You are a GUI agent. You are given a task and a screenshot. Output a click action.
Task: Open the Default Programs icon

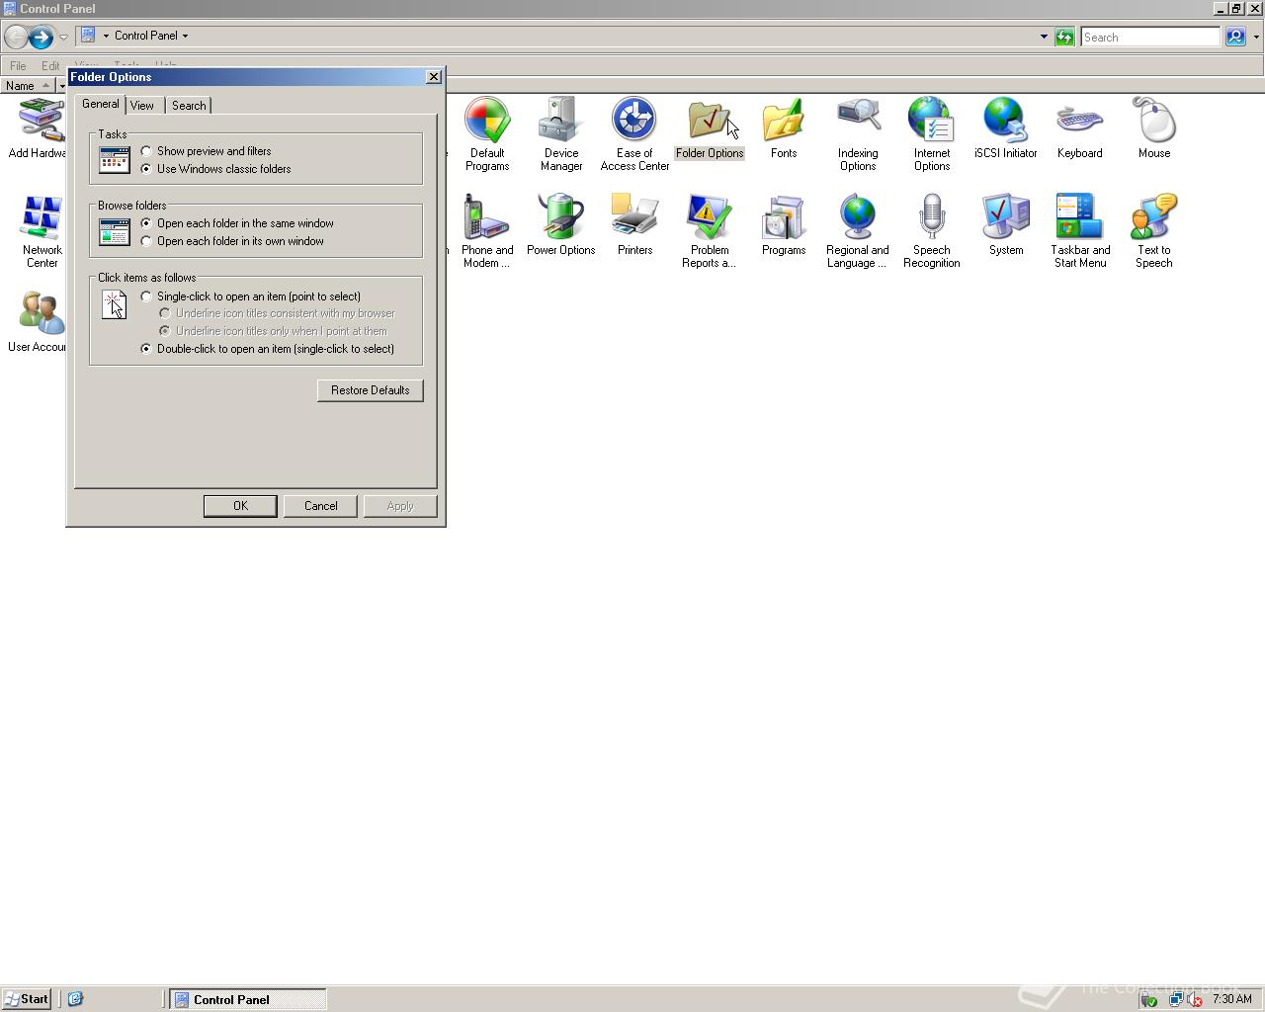[x=487, y=133]
